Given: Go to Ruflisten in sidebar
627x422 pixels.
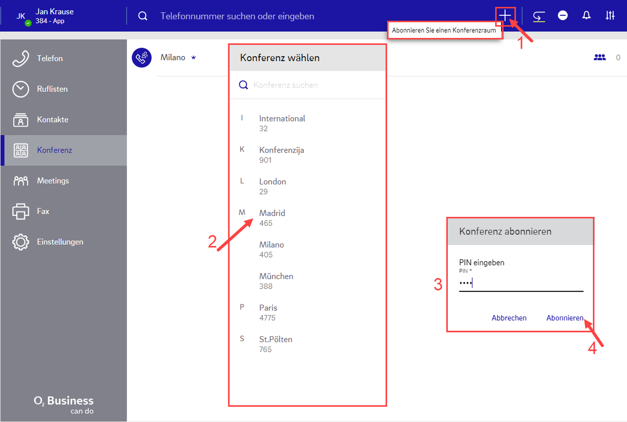Looking at the screenshot, I should pos(52,89).
